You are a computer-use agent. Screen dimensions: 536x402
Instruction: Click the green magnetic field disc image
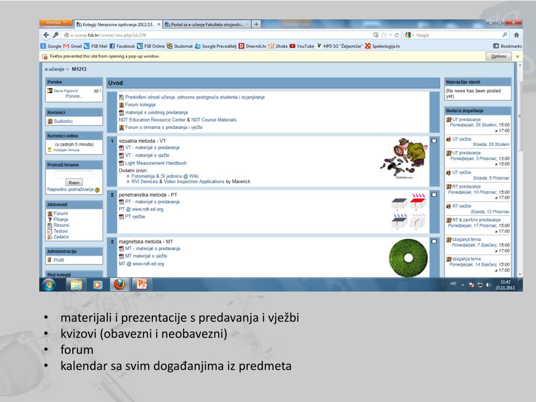tap(408, 258)
